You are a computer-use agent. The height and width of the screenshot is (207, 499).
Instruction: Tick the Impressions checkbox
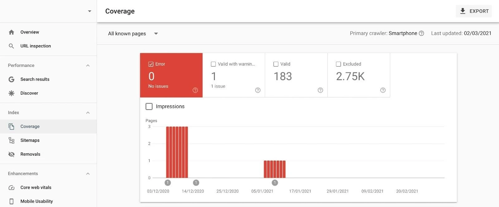[149, 106]
